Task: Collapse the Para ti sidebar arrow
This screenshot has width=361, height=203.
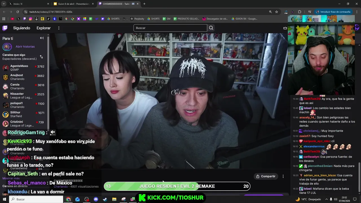Action: click(x=42, y=38)
